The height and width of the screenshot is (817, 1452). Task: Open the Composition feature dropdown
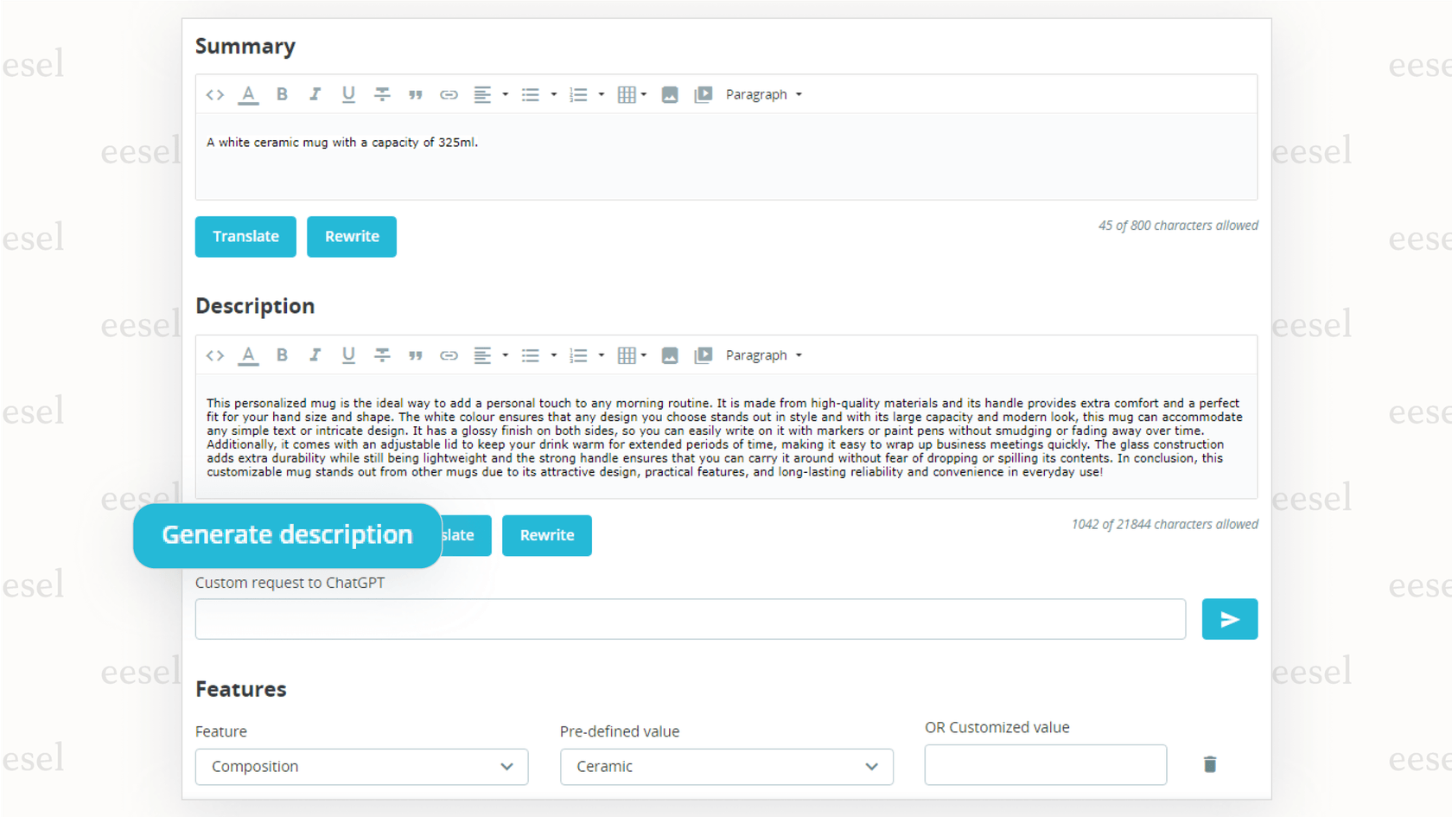click(361, 767)
